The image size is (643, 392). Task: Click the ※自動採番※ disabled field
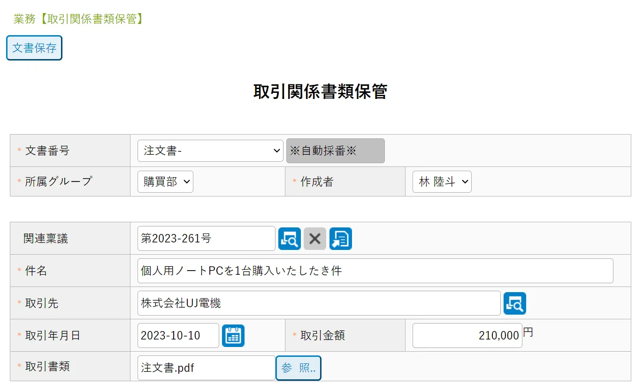tap(336, 151)
